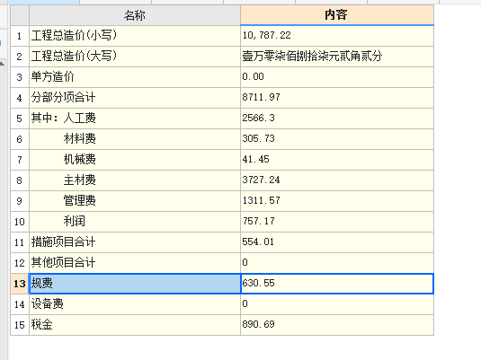This screenshot has height=360, width=481.
Task: Click the 890.69 value cell
Action: [x=337, y=325]
